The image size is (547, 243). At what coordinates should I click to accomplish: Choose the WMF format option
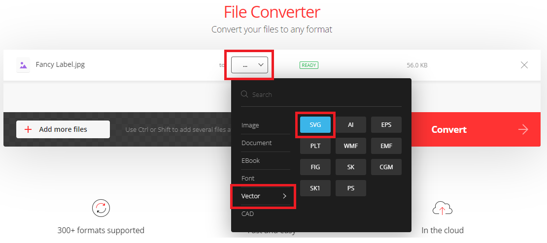(x=351, y=146)
